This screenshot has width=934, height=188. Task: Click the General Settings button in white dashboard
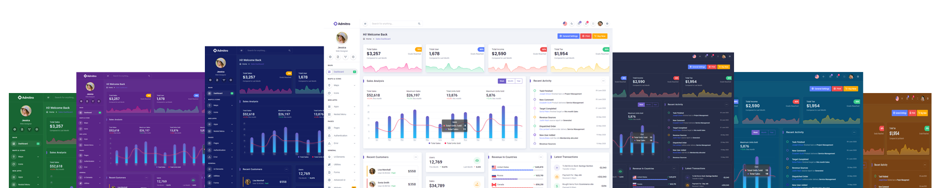[x=568, y=36]
